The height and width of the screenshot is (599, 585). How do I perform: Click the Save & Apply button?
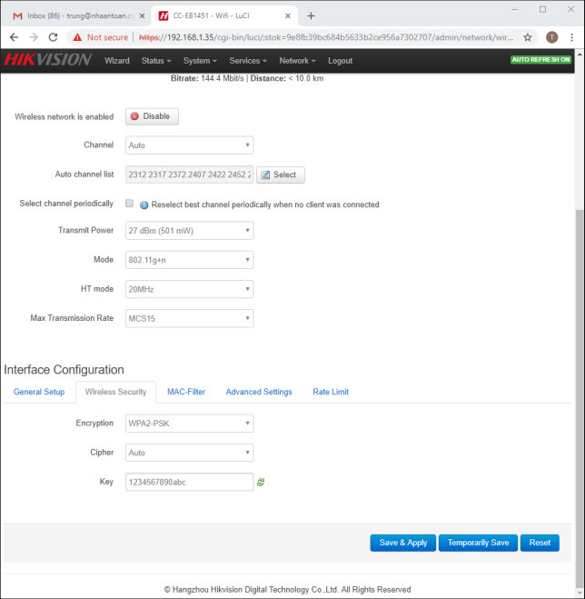click(x=402, y=543)
